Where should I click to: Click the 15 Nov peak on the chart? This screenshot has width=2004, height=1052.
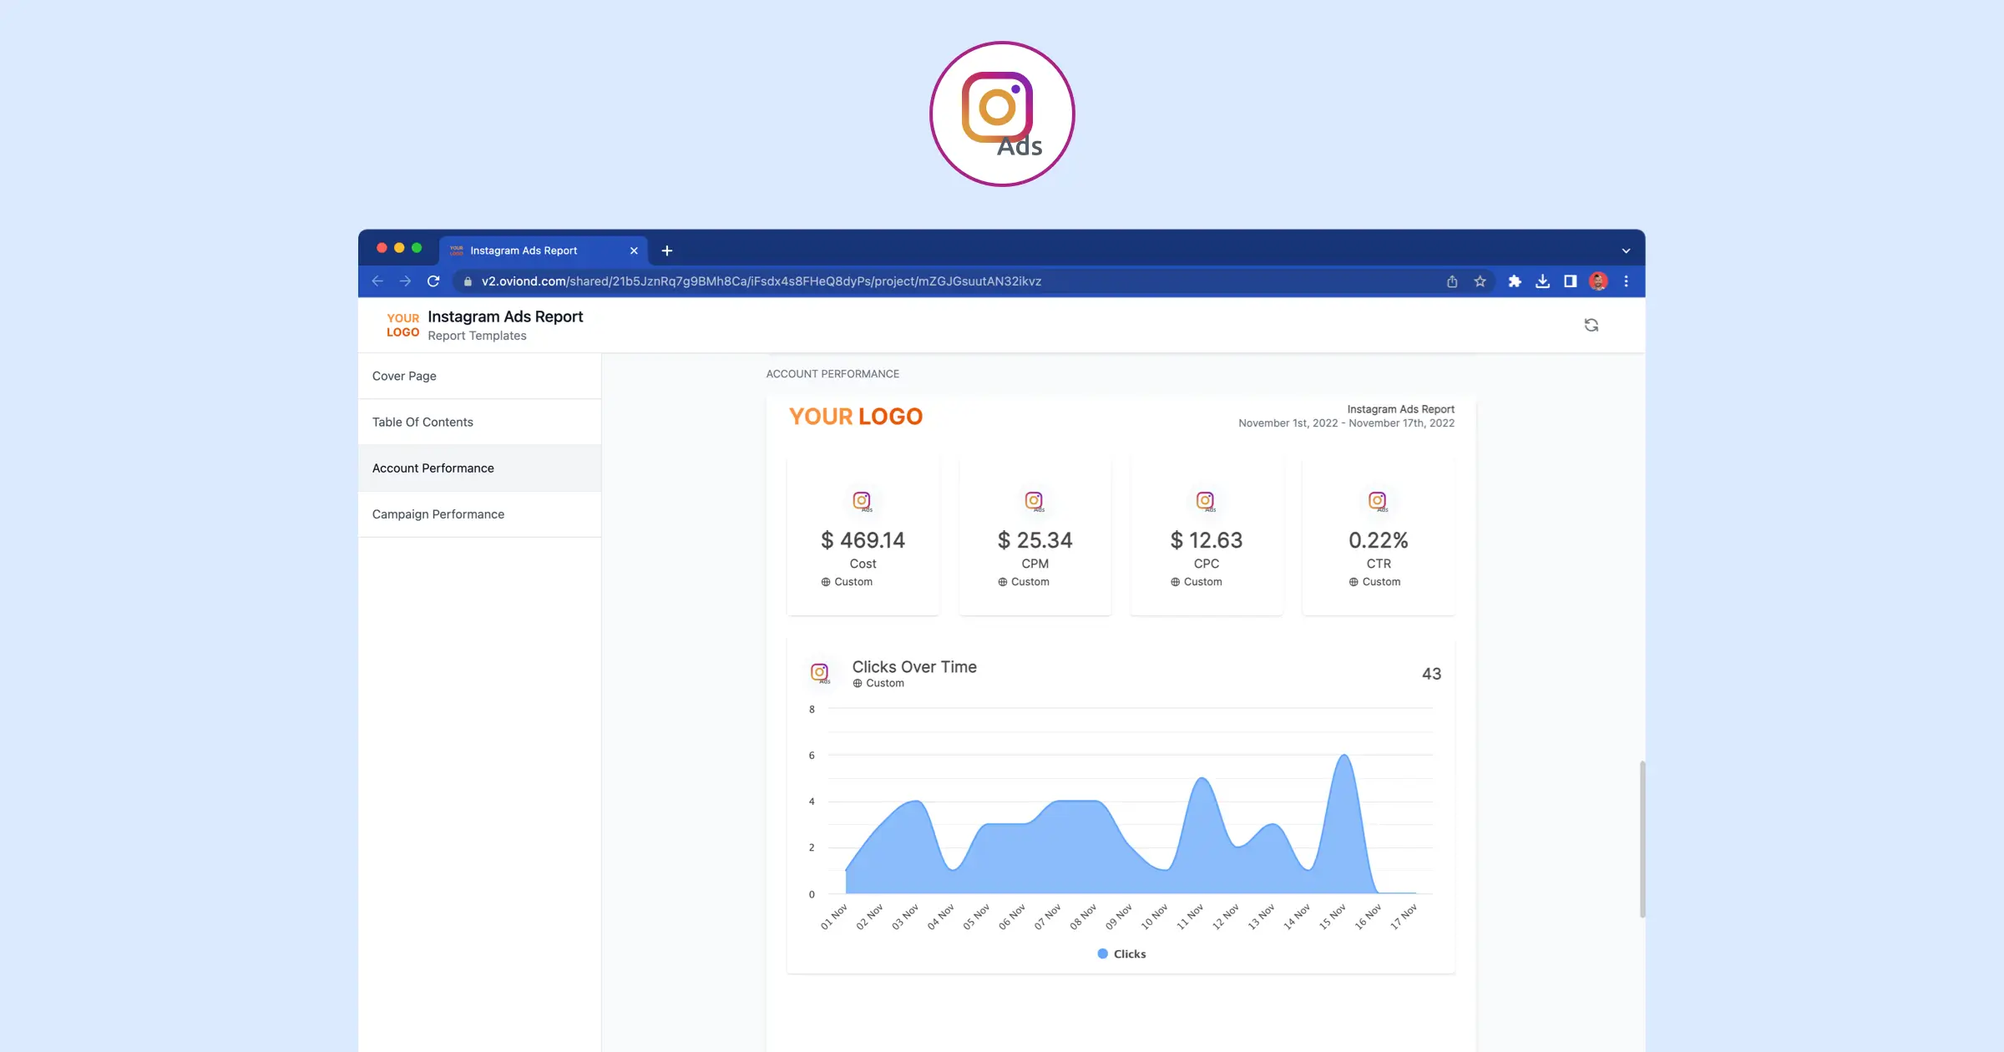click(1344, 756)
